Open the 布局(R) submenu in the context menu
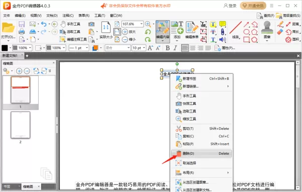This screenshot has height=192, width=302. tap(201, 173)
